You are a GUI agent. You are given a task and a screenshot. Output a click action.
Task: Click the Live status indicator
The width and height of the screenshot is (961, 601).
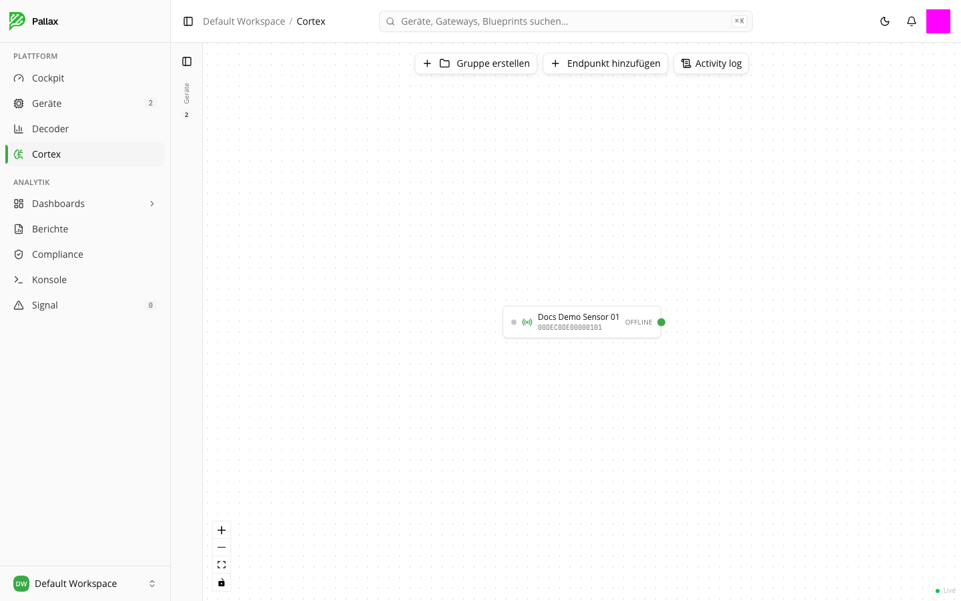[x=946, y=590]
